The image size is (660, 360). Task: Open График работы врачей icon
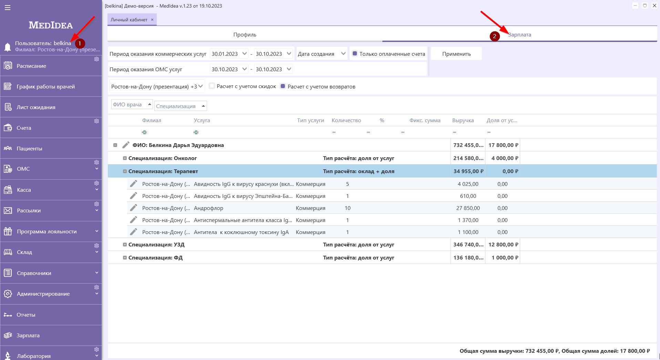(x=8, y=86)
